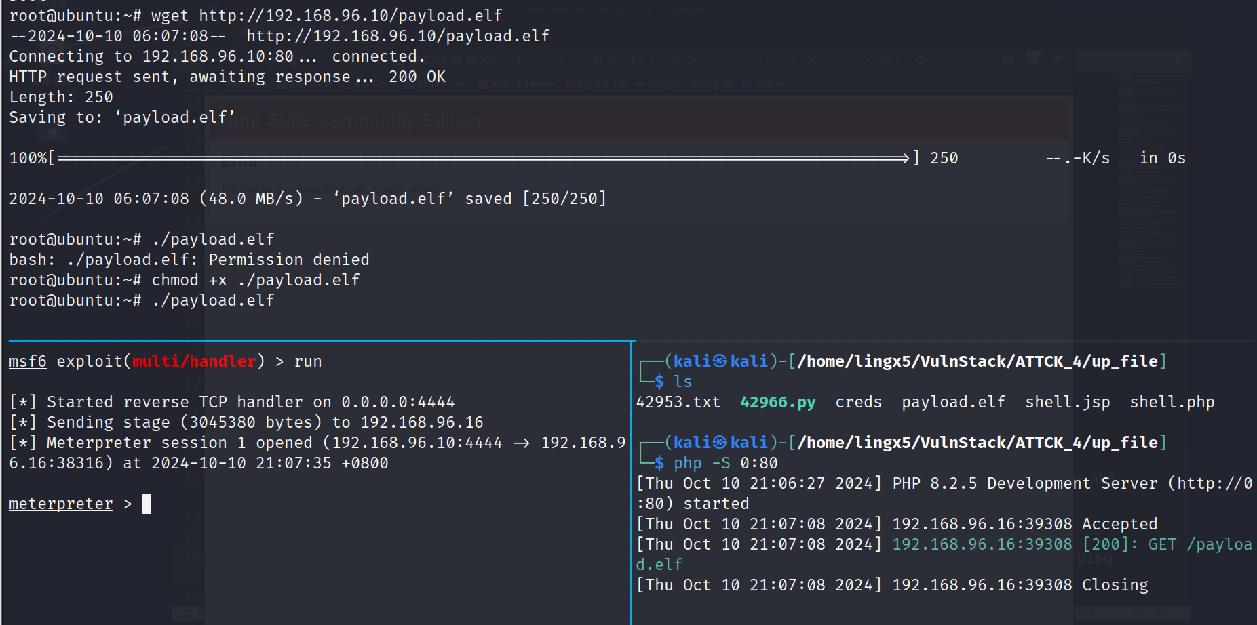Click the 42953.txt file name
The image size is (1257, 625).
(x=678, y=402)
